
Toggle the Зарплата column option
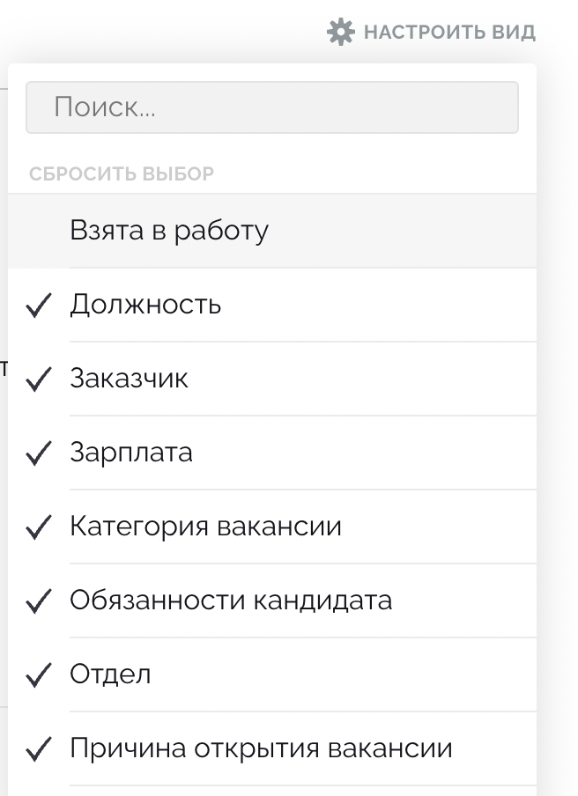(272, 453)
